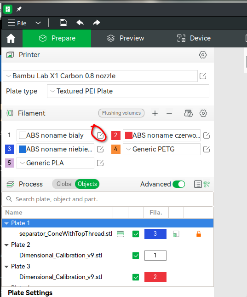Click red filament number 2 swatch
The image size is (247, 297).
tap(116, 135)
